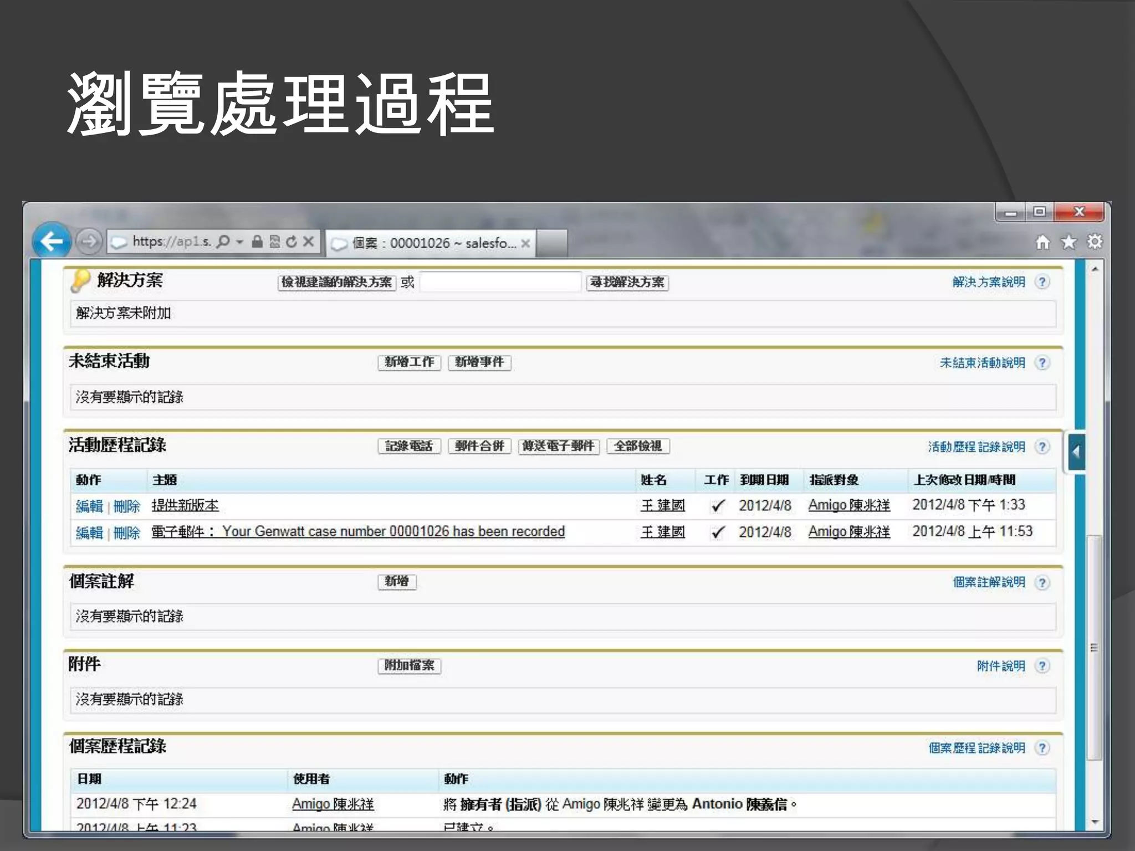Click the 工作 checkmark in 提供新版本 row
This screenshot has width=1135, height=851.
[718, 506]
